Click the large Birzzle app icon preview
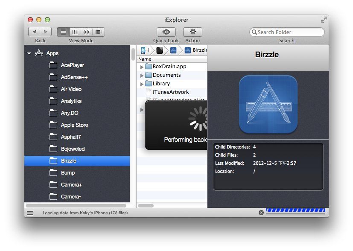 click(268, 104)
